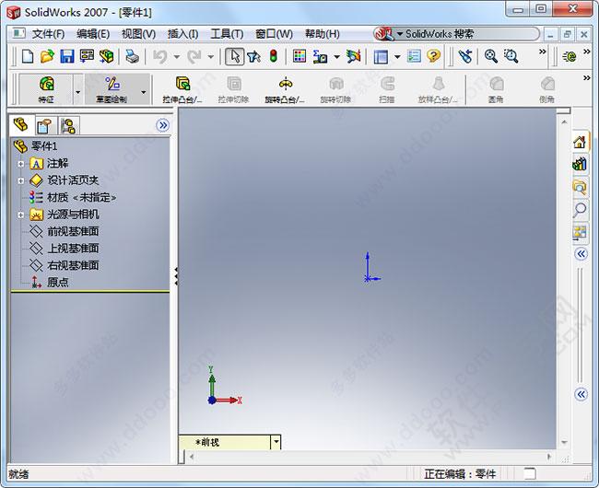Click the Loft (放样凸台) tool
Image resolution: width=599 pixels, height=488 pixels.
(438, 89)
